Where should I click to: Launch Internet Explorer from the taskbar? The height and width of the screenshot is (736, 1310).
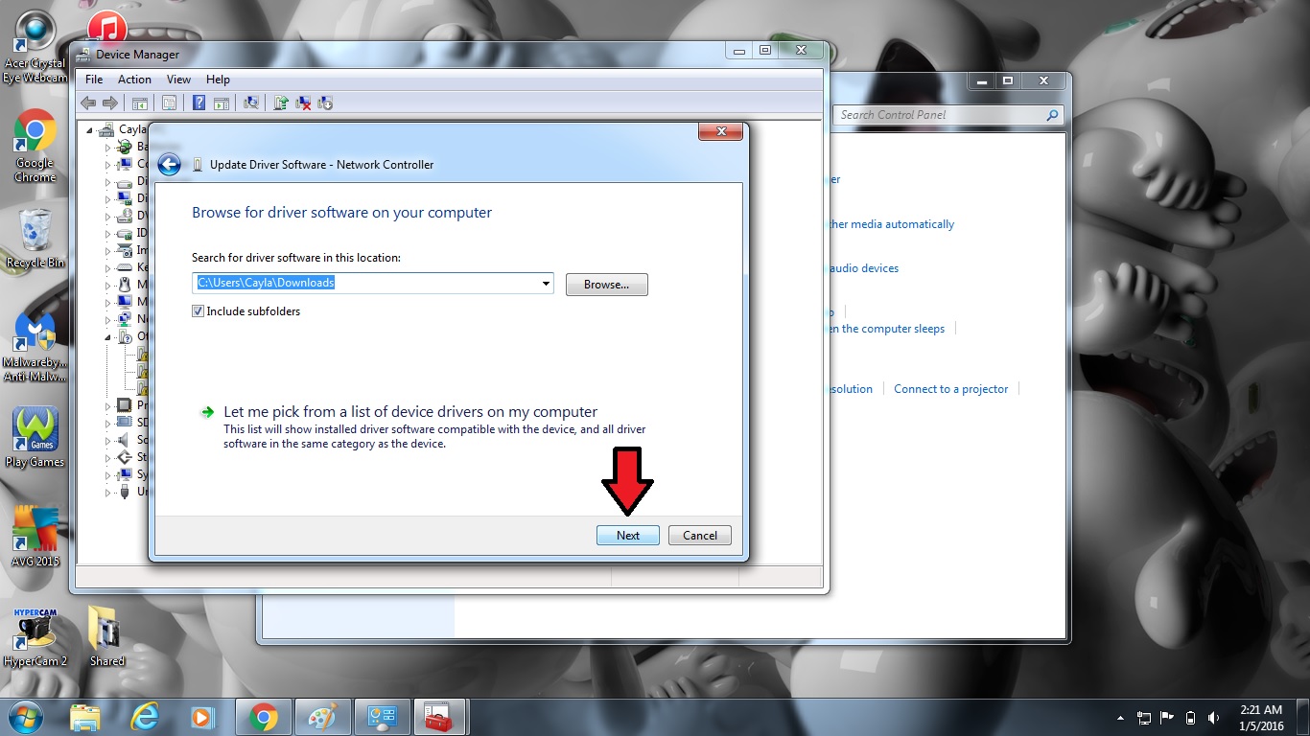click(x=145, y=717)
